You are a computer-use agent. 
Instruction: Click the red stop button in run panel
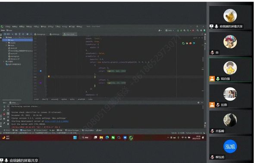click(4, 114)
